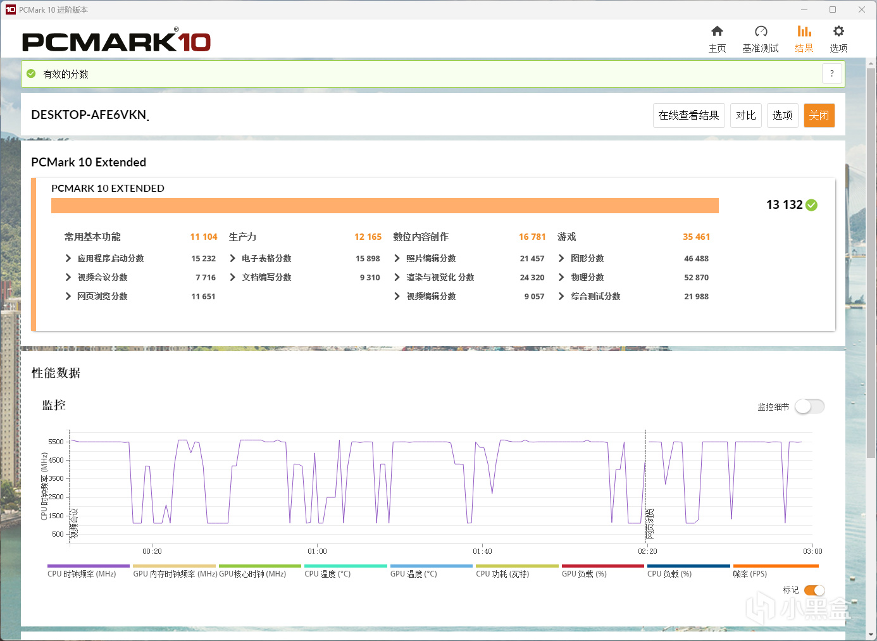The height and width of the screenshot is (641, 877).
Task: Expand 文档编写分数 row
Action: point(233,277)
